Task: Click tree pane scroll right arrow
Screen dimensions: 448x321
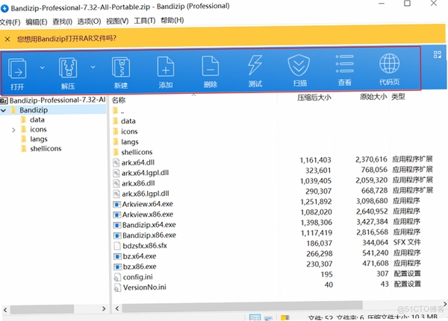Action: [104, 309]
